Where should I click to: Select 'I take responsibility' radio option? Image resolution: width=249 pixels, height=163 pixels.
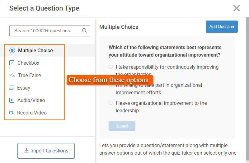(110, 67)
